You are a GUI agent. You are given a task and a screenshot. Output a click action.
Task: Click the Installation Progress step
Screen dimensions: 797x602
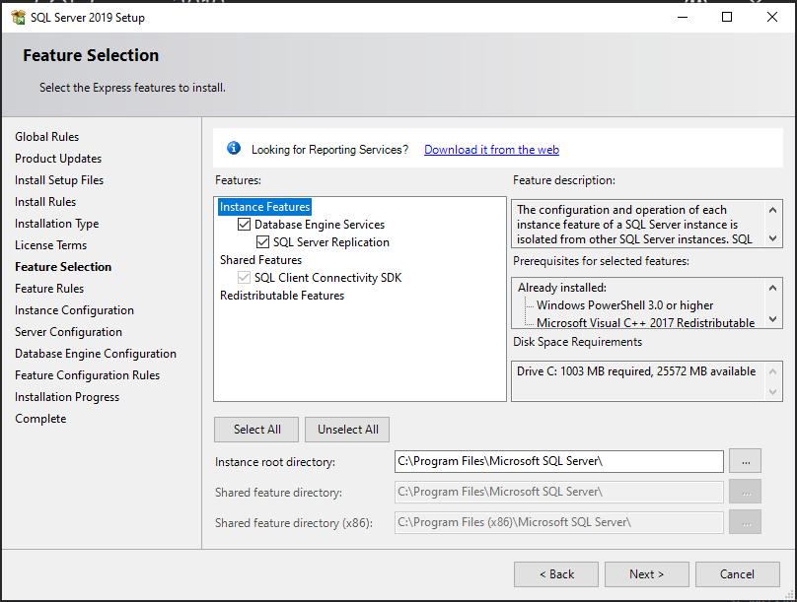tap(67, 397)
